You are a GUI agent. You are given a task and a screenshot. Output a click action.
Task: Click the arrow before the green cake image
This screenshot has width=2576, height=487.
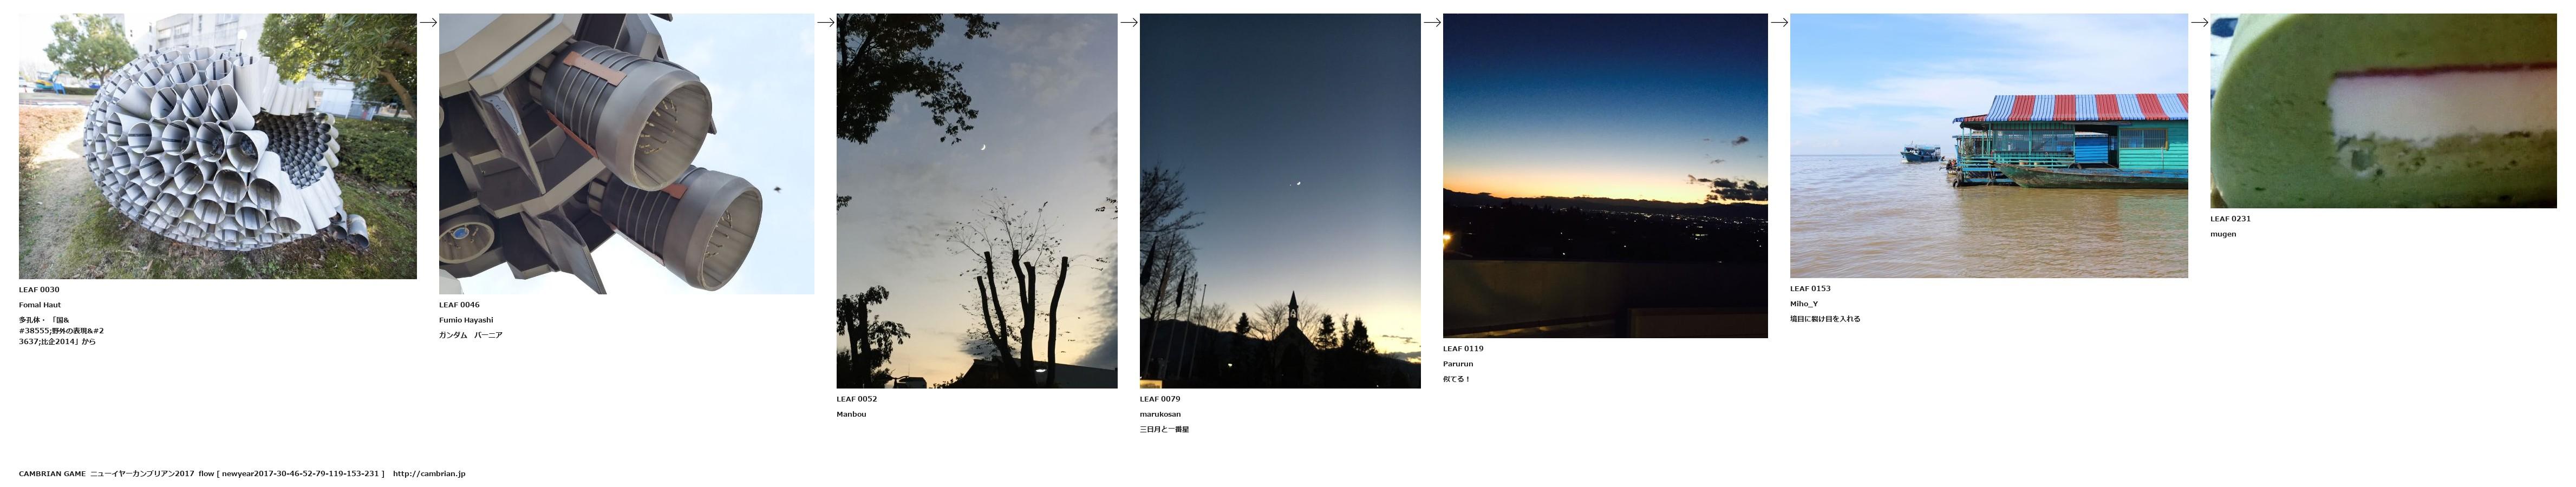click(x=2199, y=22)
